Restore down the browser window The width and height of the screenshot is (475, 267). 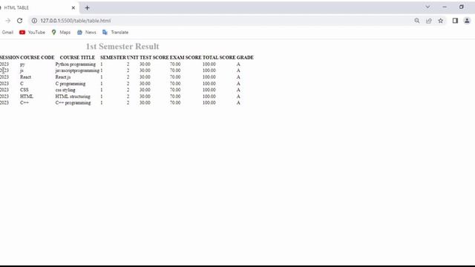click(x=462, y=7)
